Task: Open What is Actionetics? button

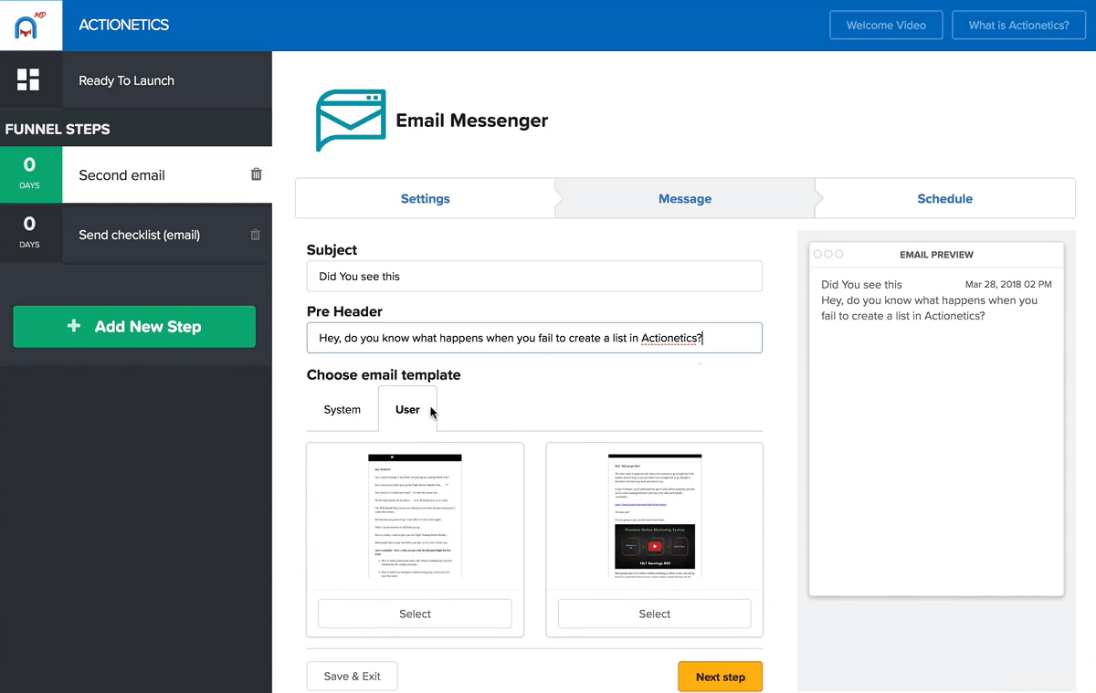Action: coord(1018,26)
